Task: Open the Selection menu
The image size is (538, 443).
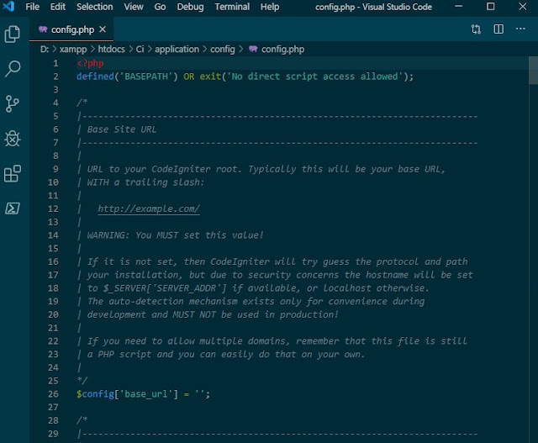Action: (95, 7)
